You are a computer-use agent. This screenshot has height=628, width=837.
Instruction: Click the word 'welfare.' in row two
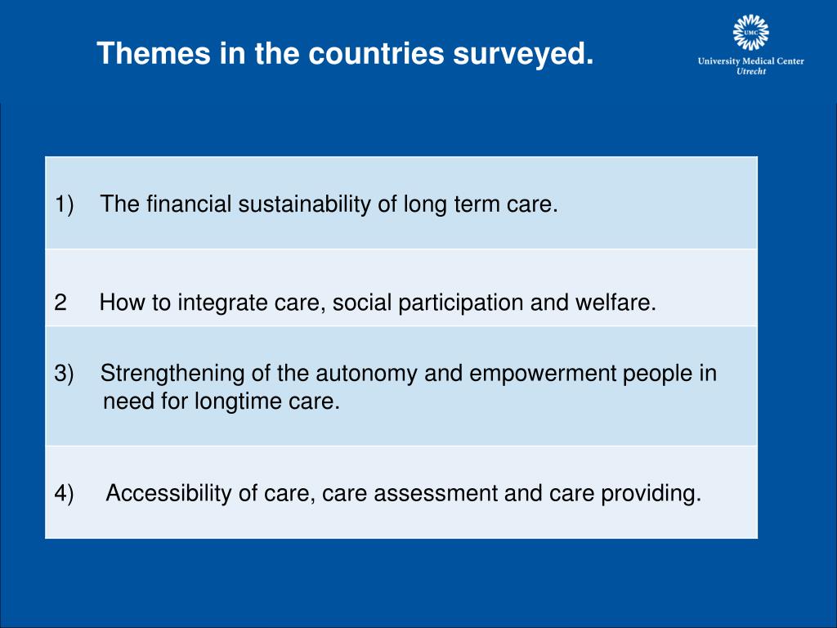coord(615,303)
